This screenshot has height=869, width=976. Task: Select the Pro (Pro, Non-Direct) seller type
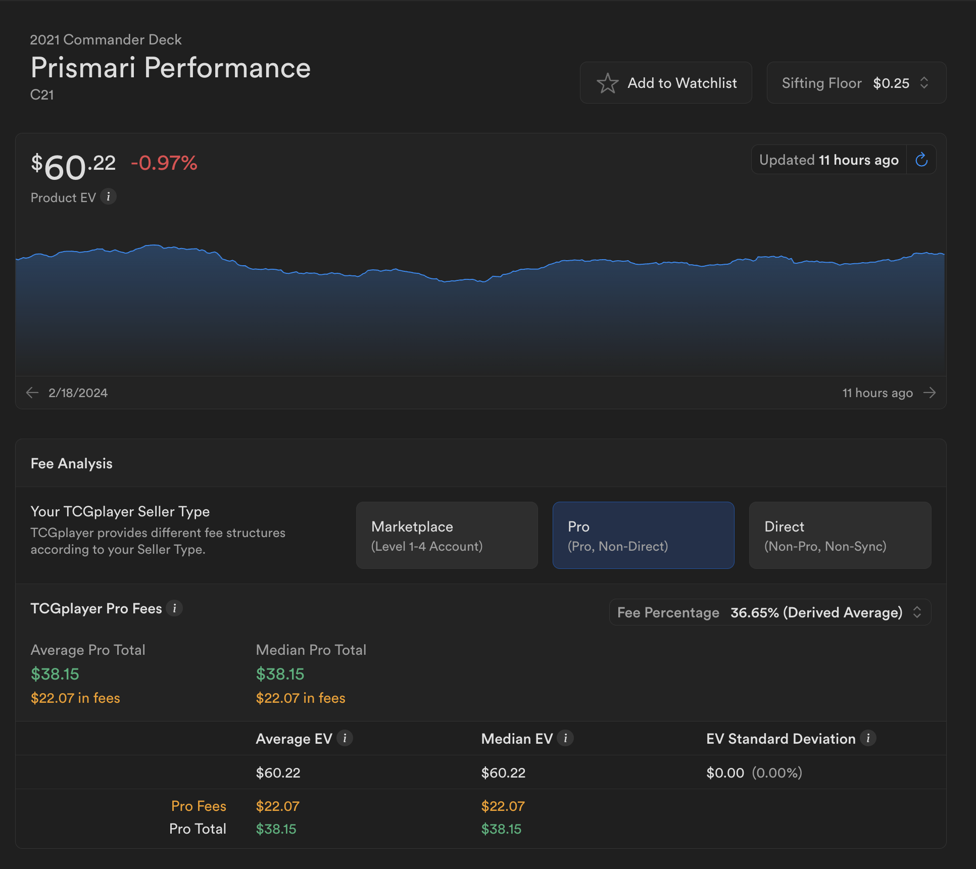pyautogui.click(x=643, y=536)
